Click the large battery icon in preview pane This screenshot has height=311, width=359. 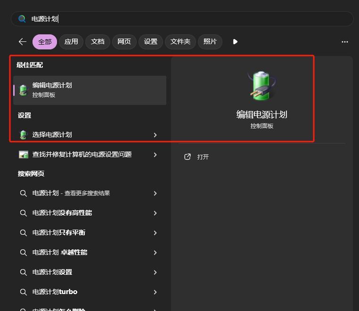pos(261,86)
